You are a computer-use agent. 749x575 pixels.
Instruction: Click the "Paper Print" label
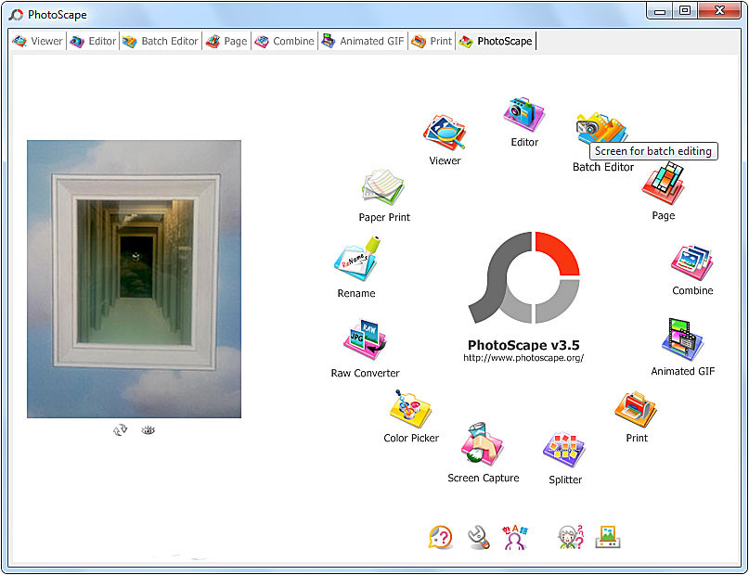point(384,218)
